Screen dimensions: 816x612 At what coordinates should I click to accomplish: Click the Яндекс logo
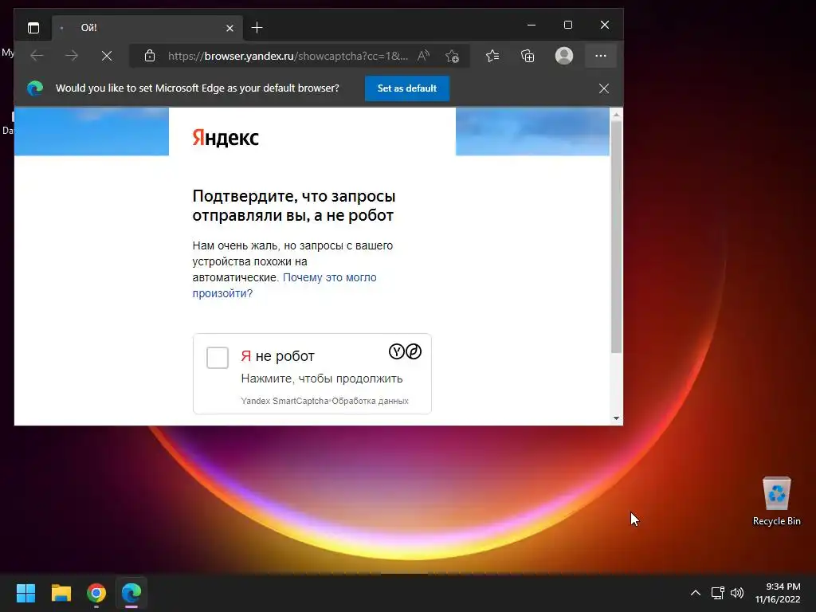point(226,137)
